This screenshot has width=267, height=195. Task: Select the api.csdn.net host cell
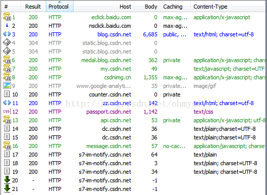tap(116, 120)
